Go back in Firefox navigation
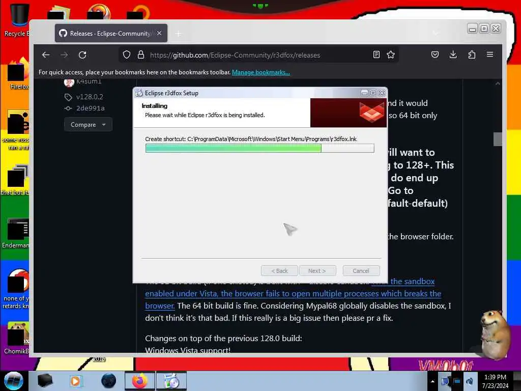Viewport: 521px width, 391px height. [46, 55]
